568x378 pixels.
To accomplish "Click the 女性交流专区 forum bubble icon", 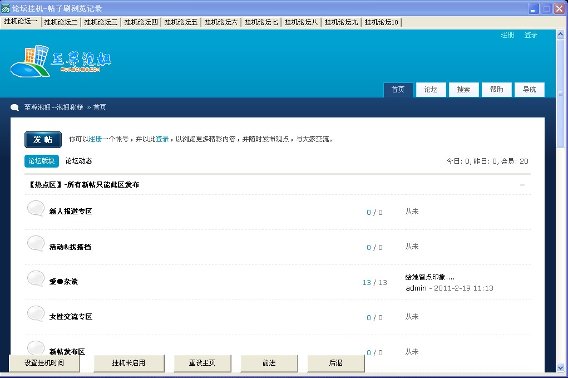I will coord(36,314).
